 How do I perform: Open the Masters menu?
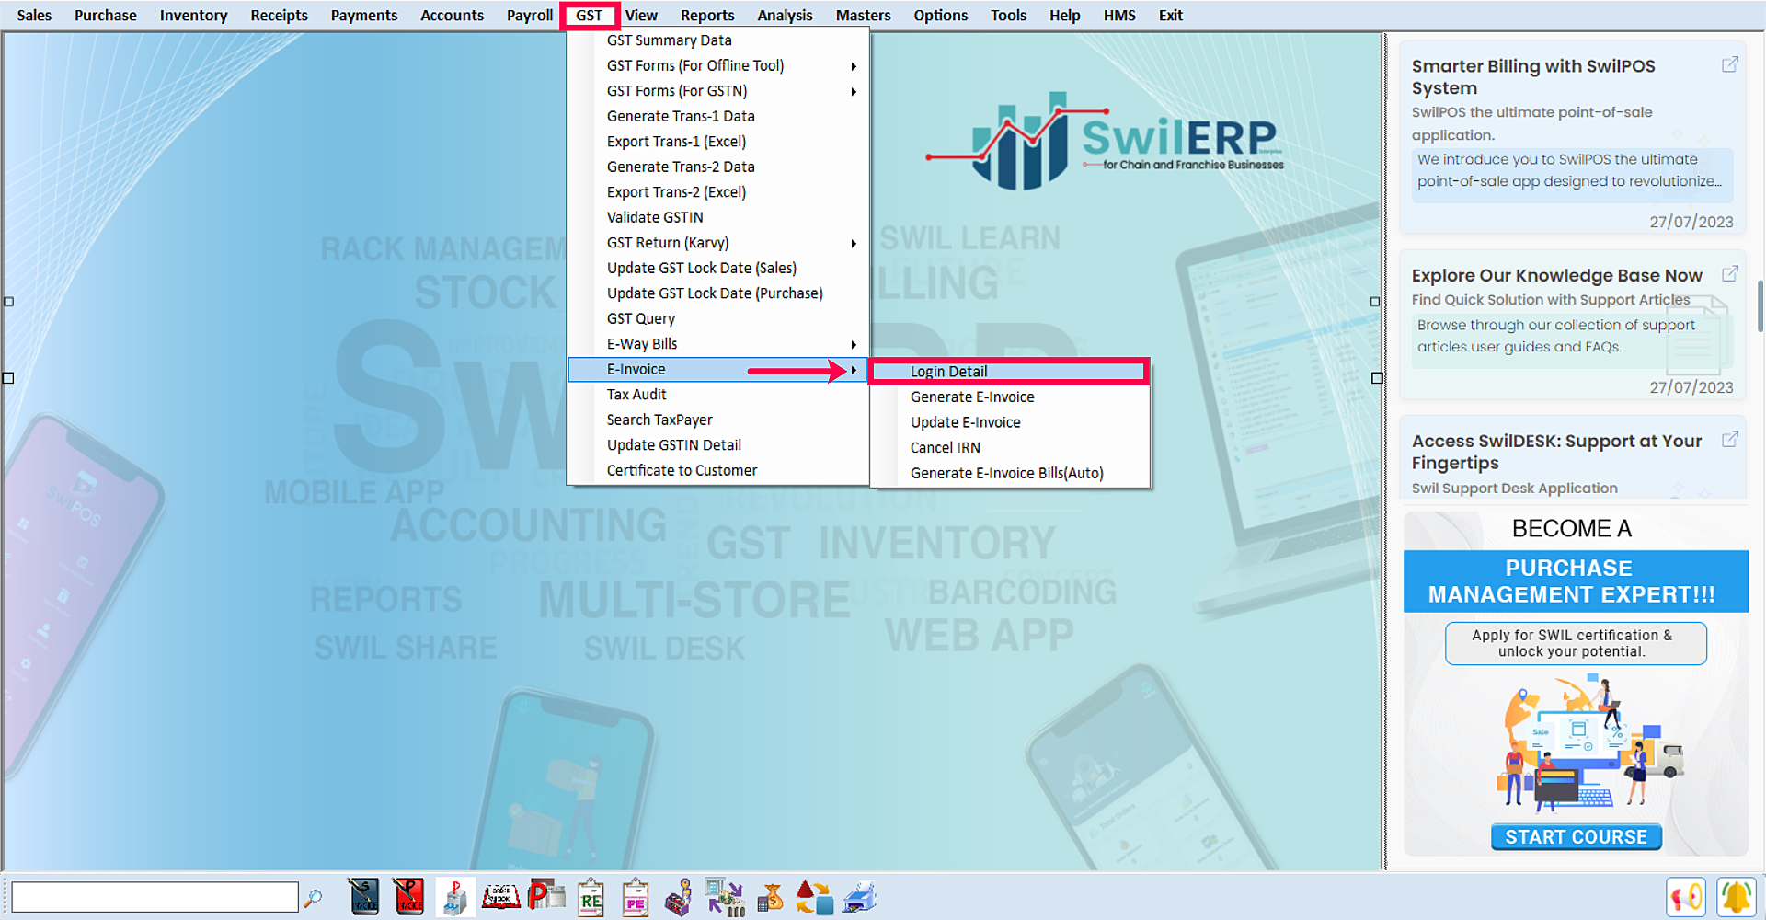coord(863,15)
